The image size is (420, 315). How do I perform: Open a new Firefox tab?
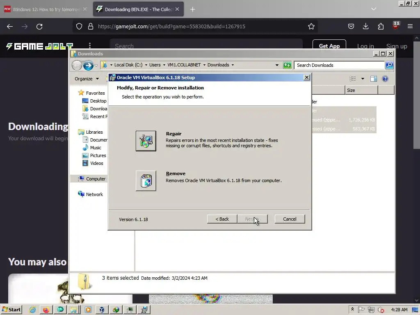[193, 9]
